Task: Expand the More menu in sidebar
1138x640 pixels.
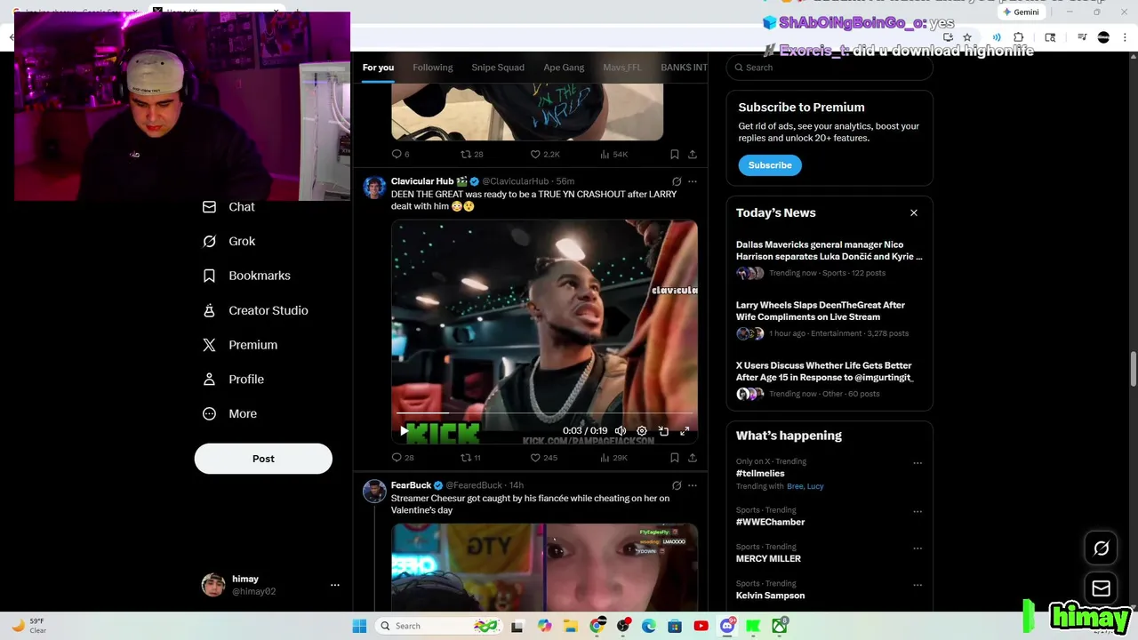Action: 229,413
